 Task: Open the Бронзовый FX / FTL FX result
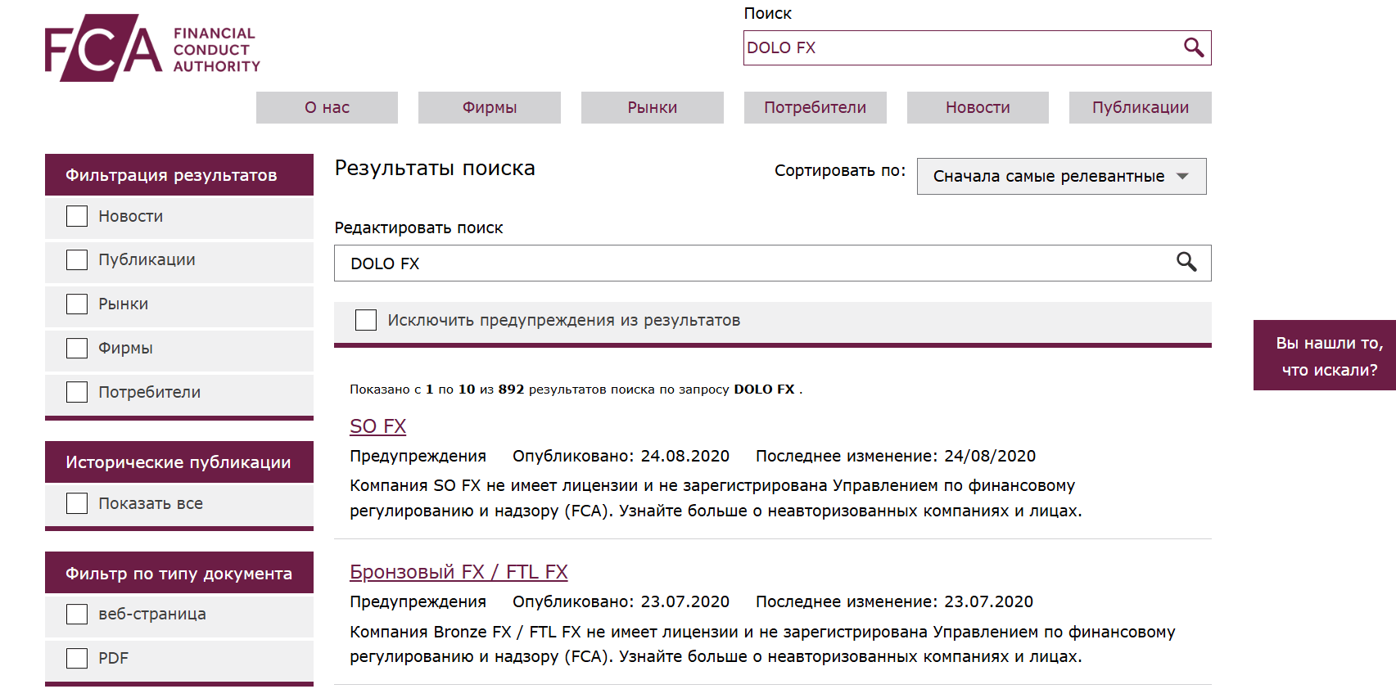click(x=459, y=572)
